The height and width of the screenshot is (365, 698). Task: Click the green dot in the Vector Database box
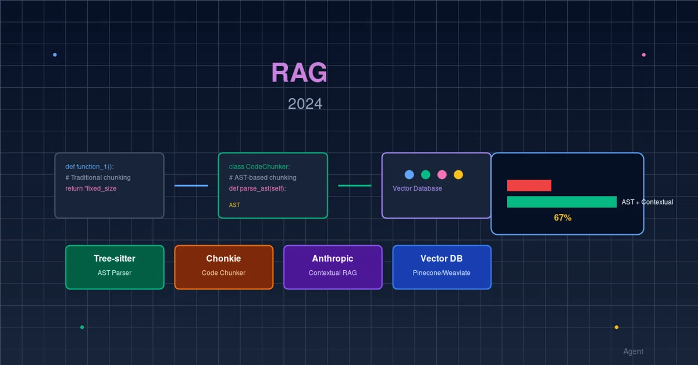pos(425,174)
